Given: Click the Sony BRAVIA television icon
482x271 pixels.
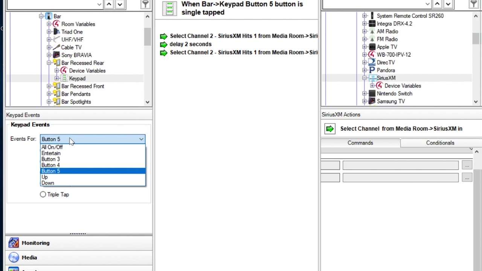Looking at the screenshot, I should point(56,55).
